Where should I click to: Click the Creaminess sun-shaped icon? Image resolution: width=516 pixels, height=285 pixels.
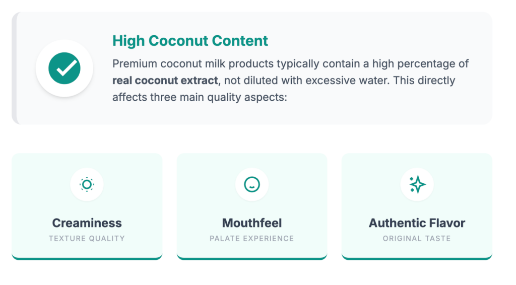click(x=87, y=185)
